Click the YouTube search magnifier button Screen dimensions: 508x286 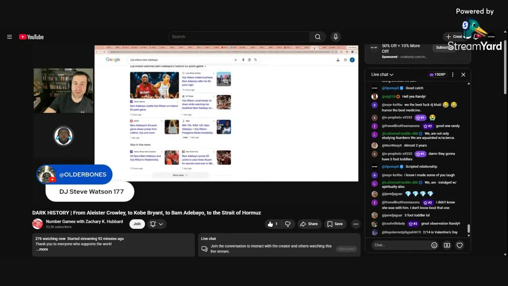[317, 37]
